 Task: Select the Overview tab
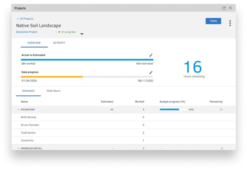(34, 43)
